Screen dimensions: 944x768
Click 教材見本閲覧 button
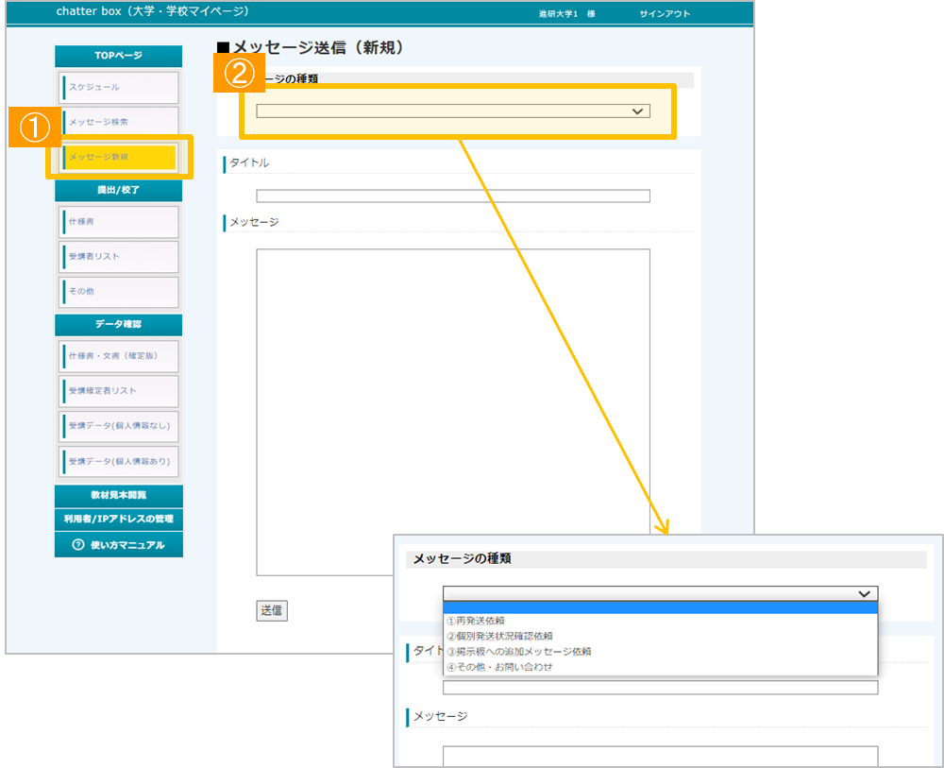(x=119, y=495)
